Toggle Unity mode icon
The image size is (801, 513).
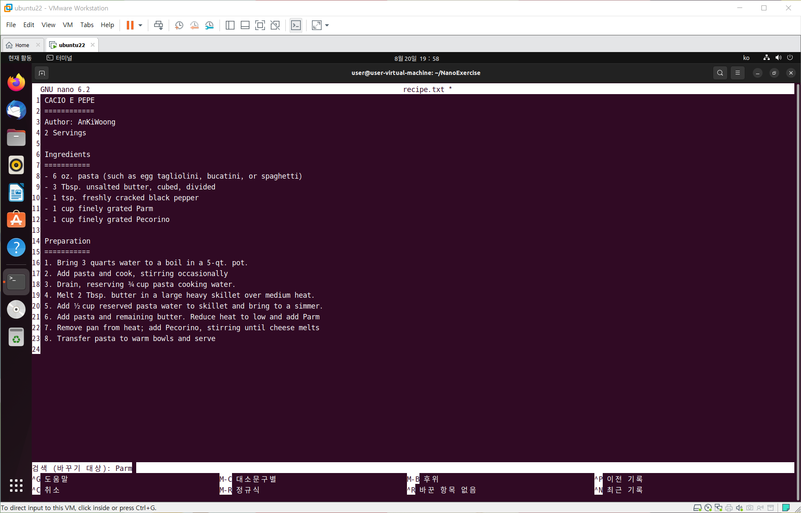[275, 25]
